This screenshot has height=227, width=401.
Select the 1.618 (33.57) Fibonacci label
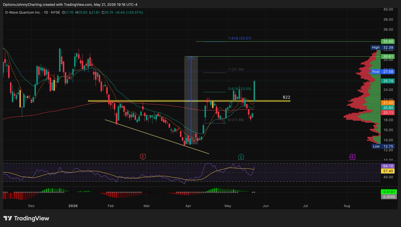(240, 38)
